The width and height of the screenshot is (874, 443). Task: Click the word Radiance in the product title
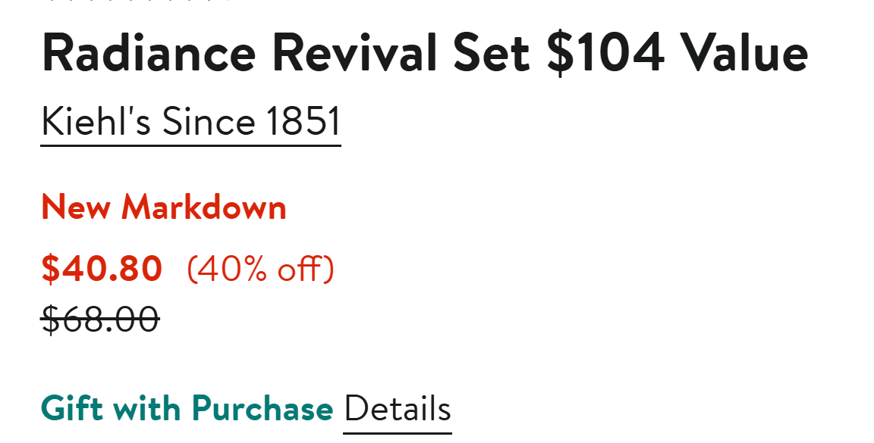(149, 54)
